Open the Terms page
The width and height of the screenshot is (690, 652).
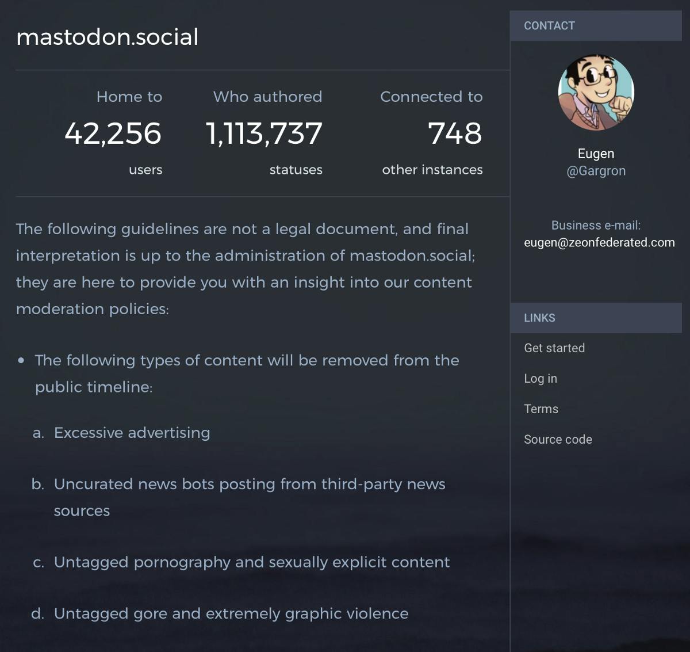[x=540, y=409]
